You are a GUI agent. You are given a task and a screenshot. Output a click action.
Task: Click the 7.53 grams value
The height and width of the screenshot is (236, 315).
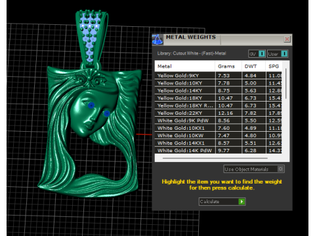pos(224,75)
